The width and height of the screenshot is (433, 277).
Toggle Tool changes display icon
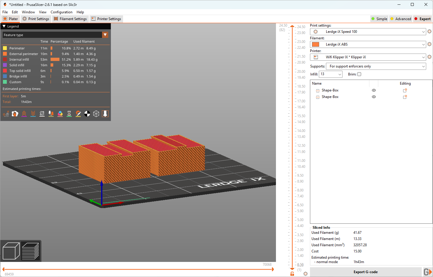click(x=51, y=114)
